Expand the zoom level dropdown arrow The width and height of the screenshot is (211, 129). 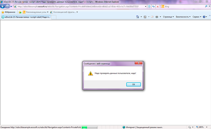pyautogui.click(x=207, y=127)
